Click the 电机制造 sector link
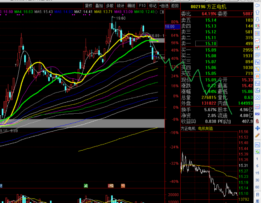This screenshot has width=261, height=203. (x=205, y=129)
